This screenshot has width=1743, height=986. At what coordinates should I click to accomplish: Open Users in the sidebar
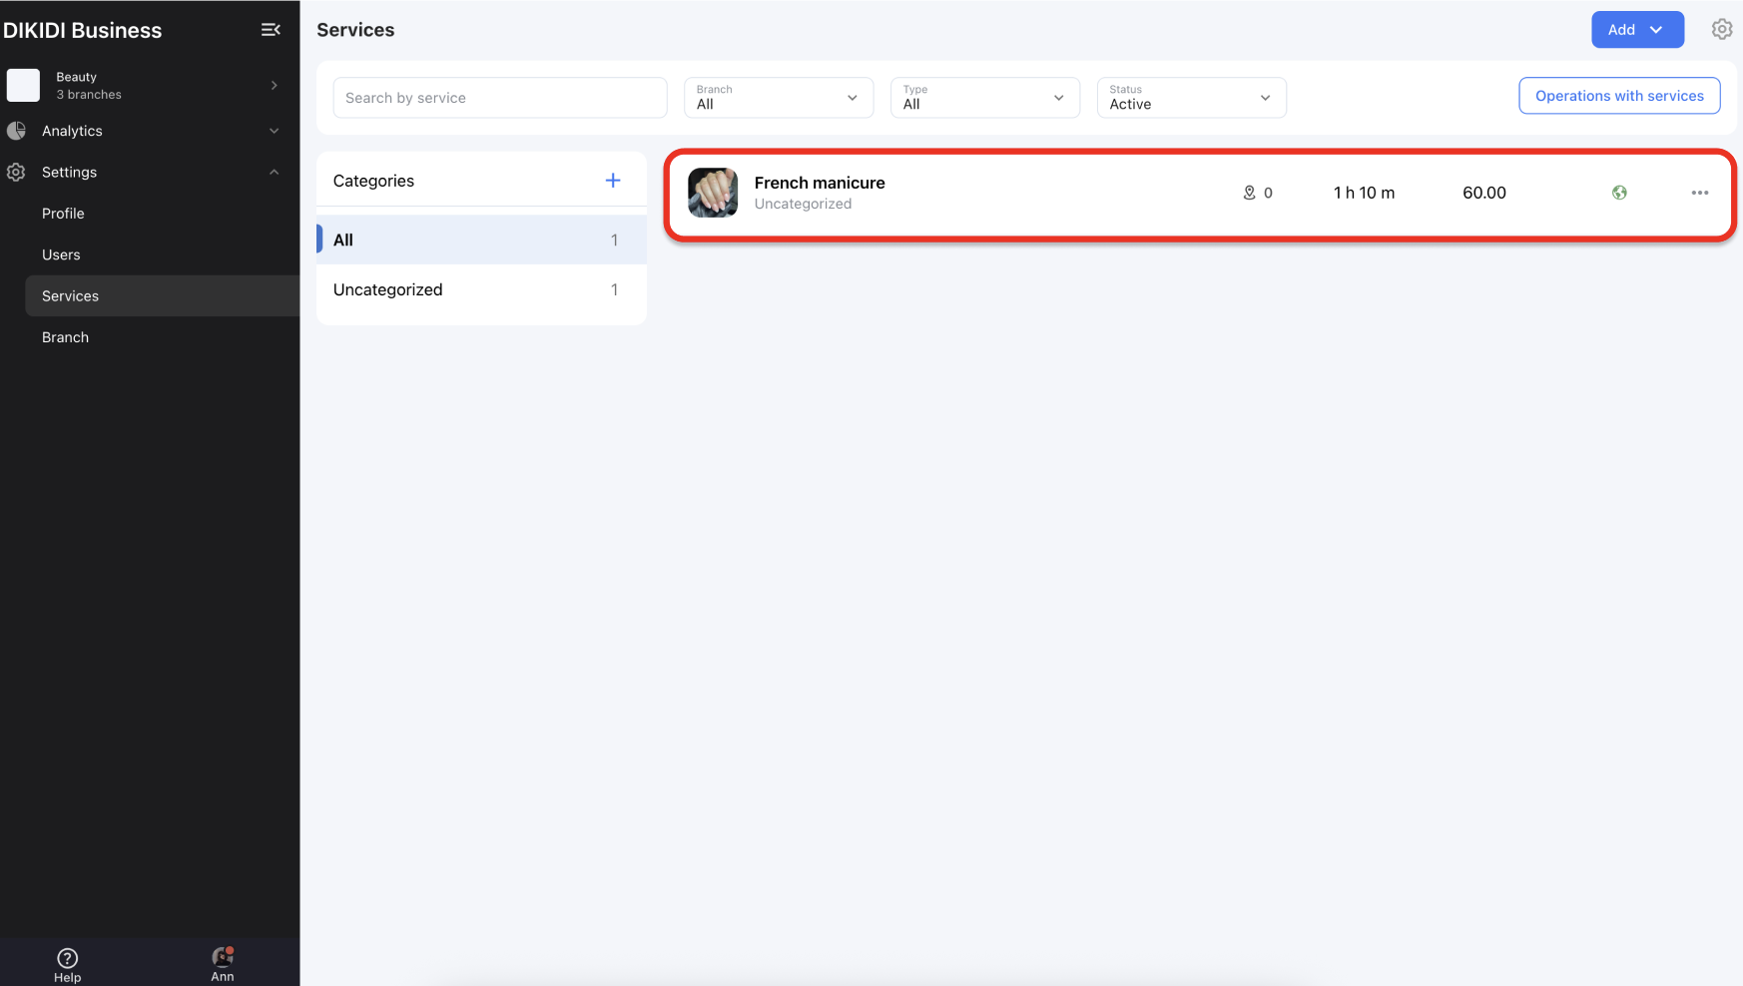[61, 255]
